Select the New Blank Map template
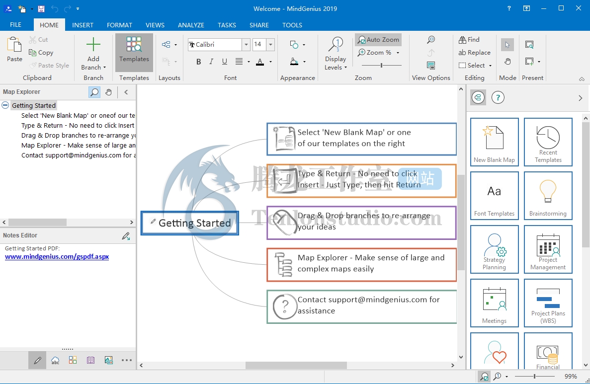The width and height of the screenshot is (590, 384). (494, 142)
